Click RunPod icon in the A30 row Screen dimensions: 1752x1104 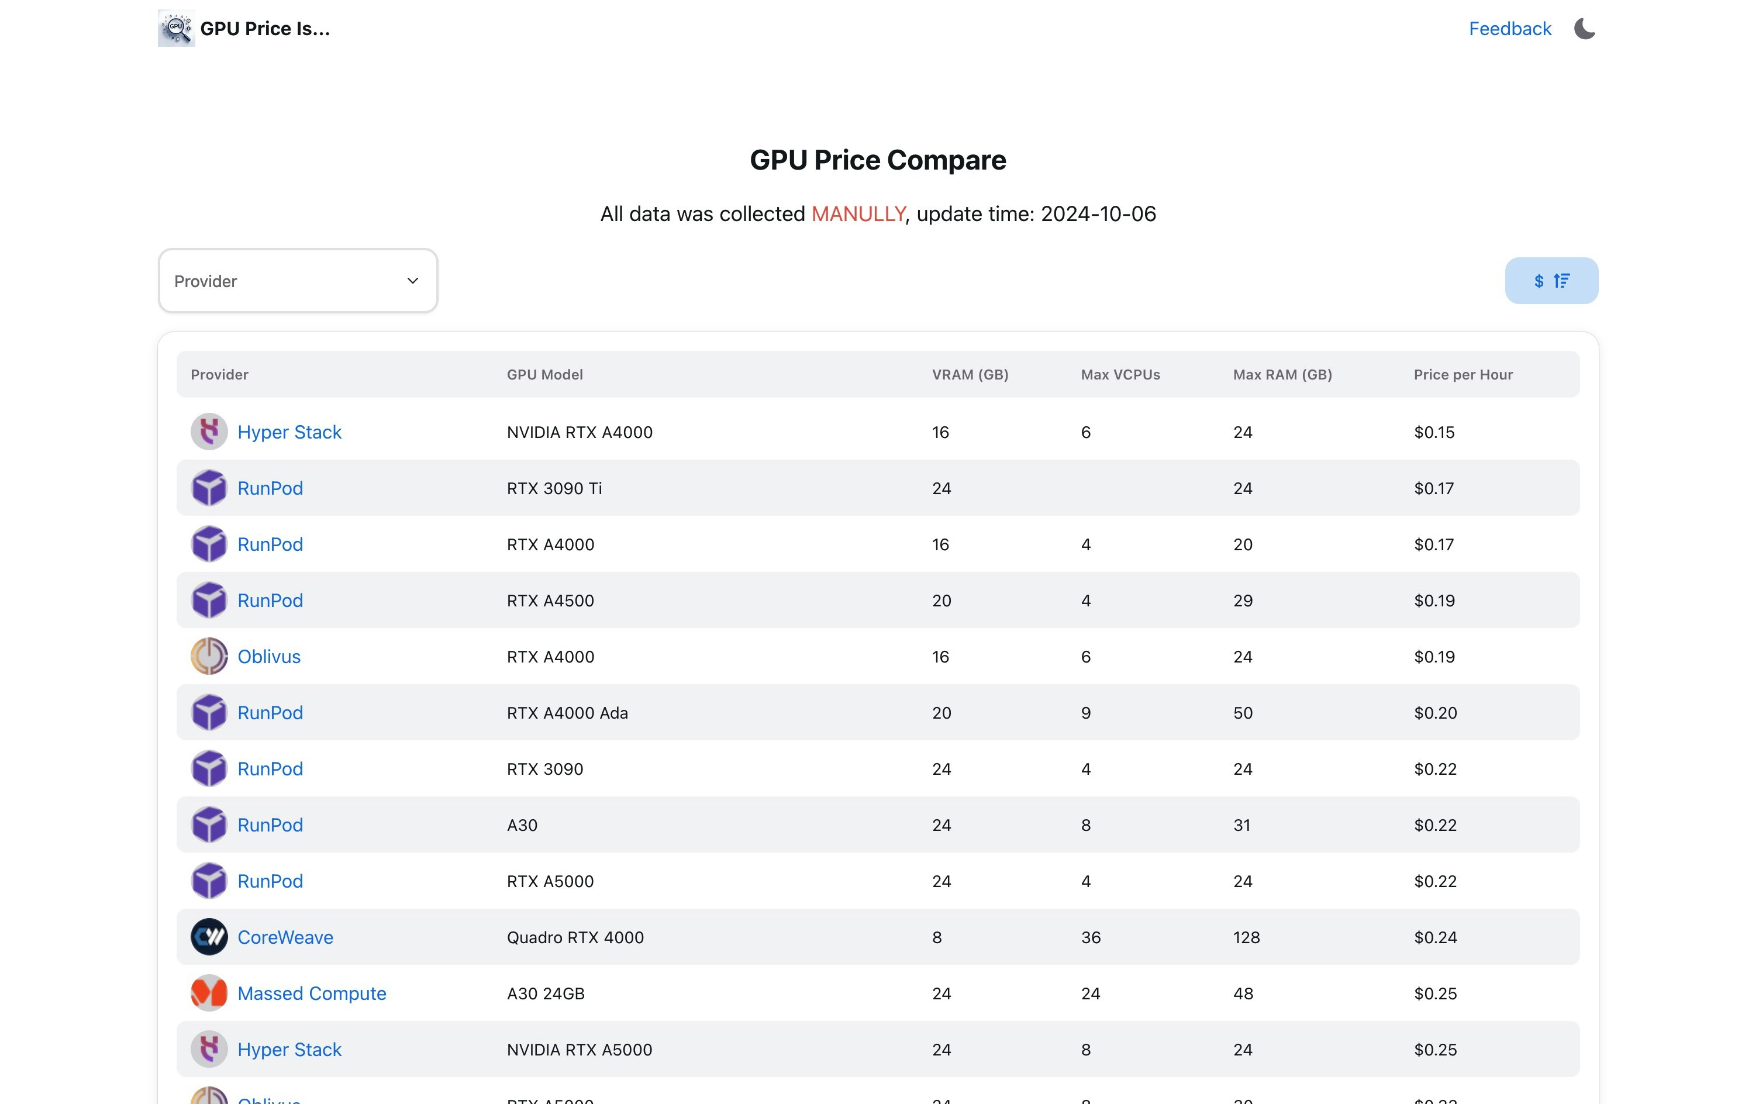pos(209,825)
